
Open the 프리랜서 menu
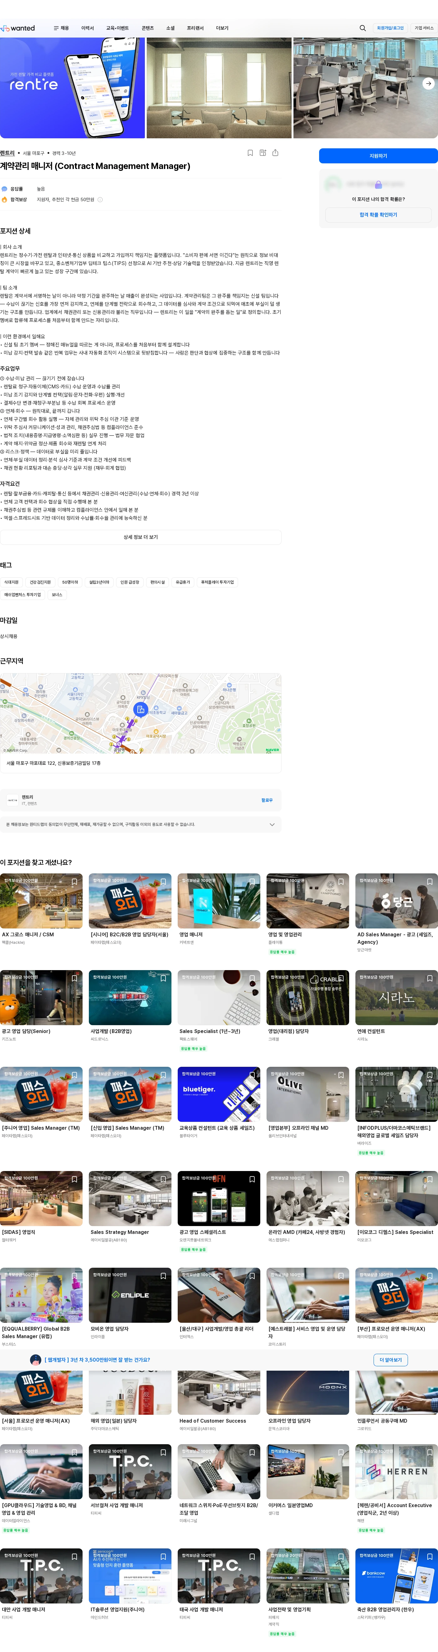(x=195, y=28)
